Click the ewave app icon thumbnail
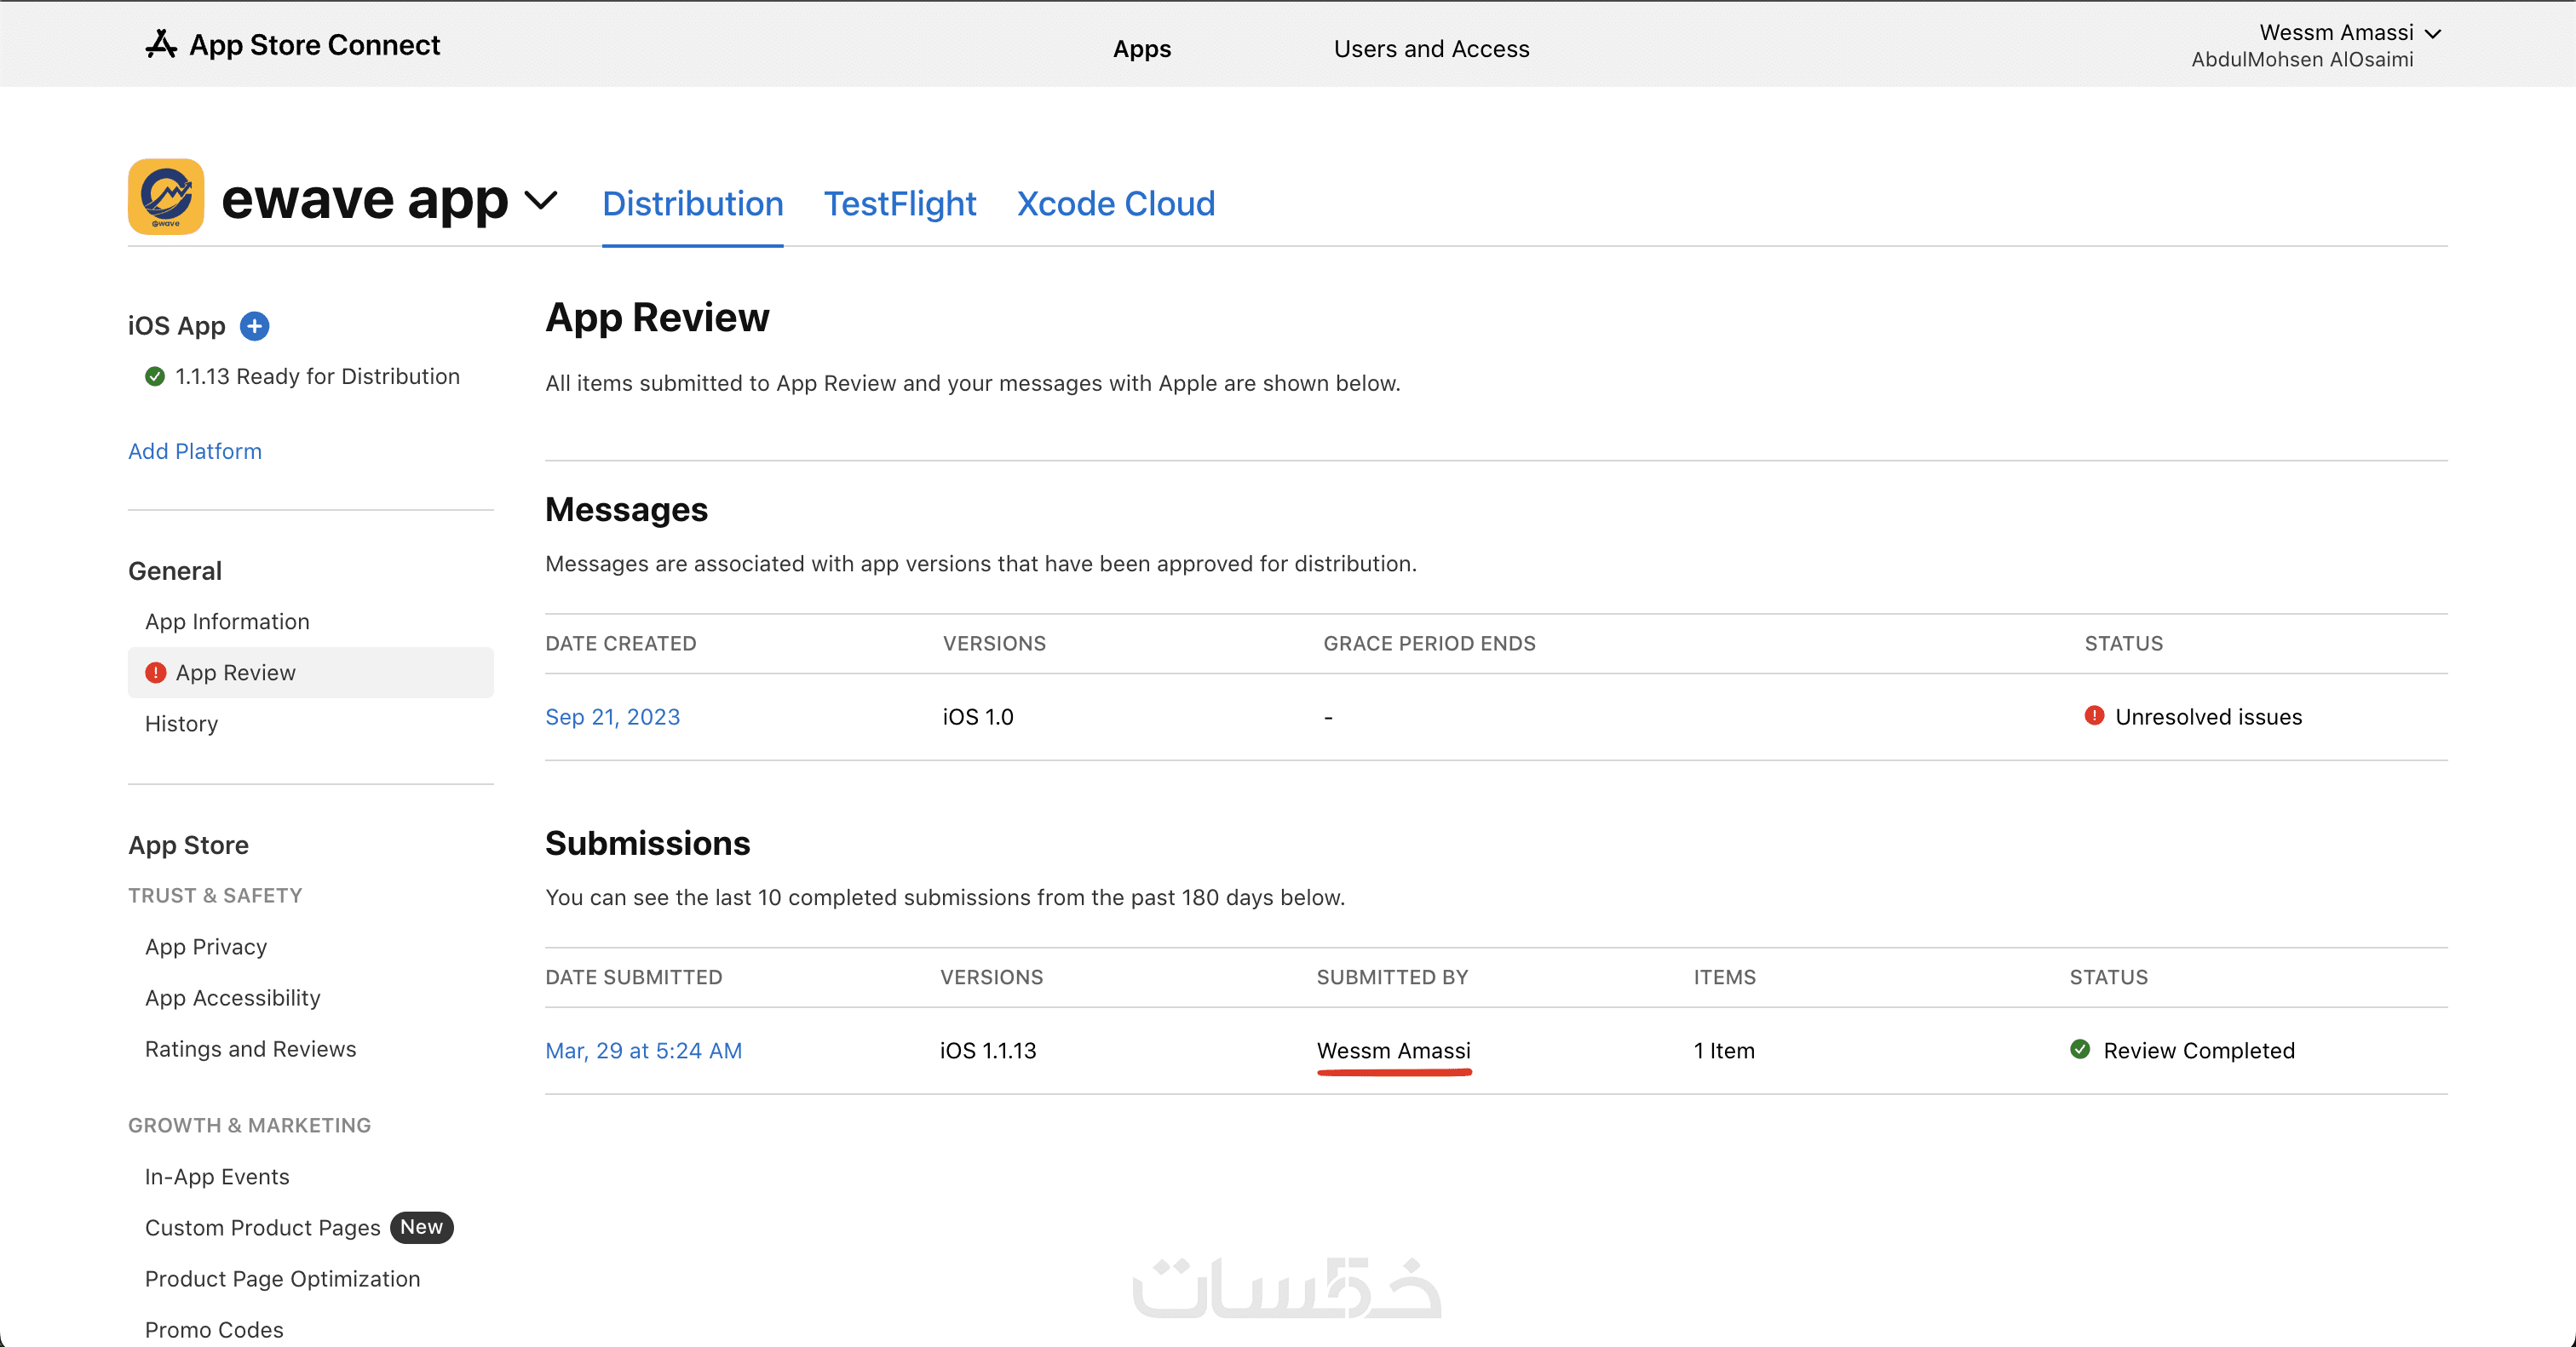Image resolution: width=2576 pixels, height=1347 pixels. pos(166,197)
